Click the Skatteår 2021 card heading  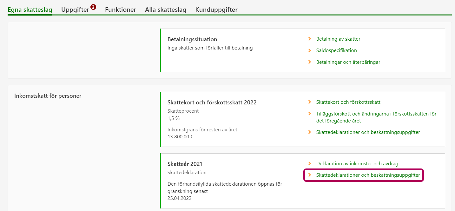185,164
